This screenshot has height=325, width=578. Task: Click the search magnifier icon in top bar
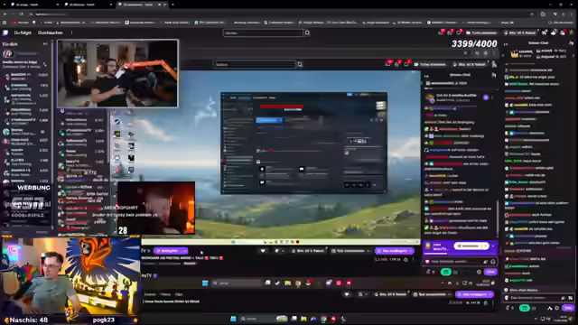[x=307, y=33]
